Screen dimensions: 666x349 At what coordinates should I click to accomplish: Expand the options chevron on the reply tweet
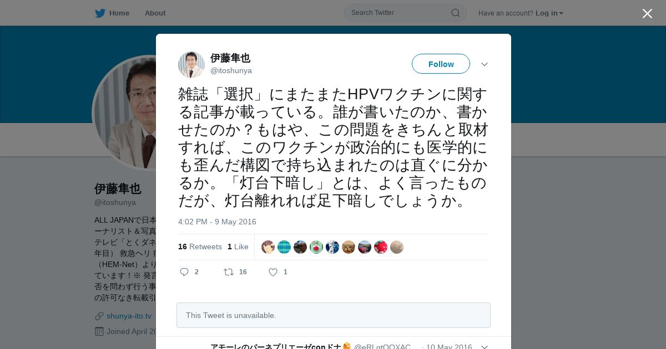tap(485, 347)
